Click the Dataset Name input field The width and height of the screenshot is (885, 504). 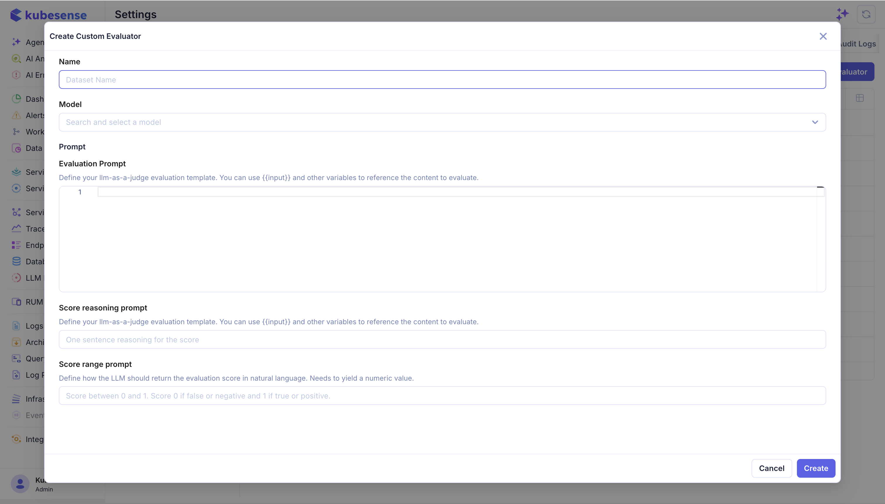[x=442, y=80]
